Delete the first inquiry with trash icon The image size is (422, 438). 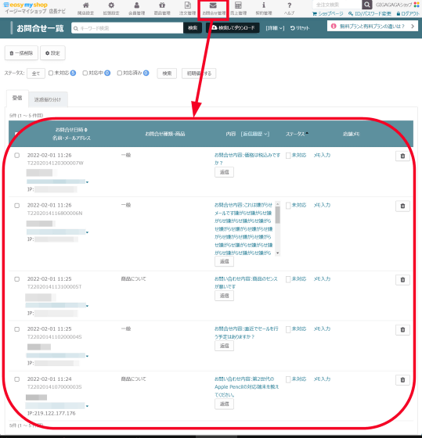coord(402,156)
